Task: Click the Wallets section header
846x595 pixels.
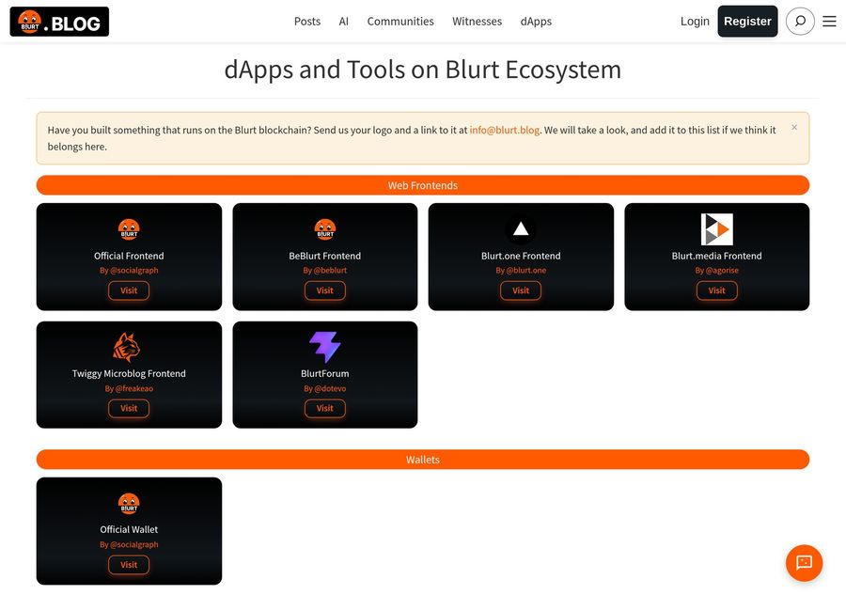Action: point(423,460)
